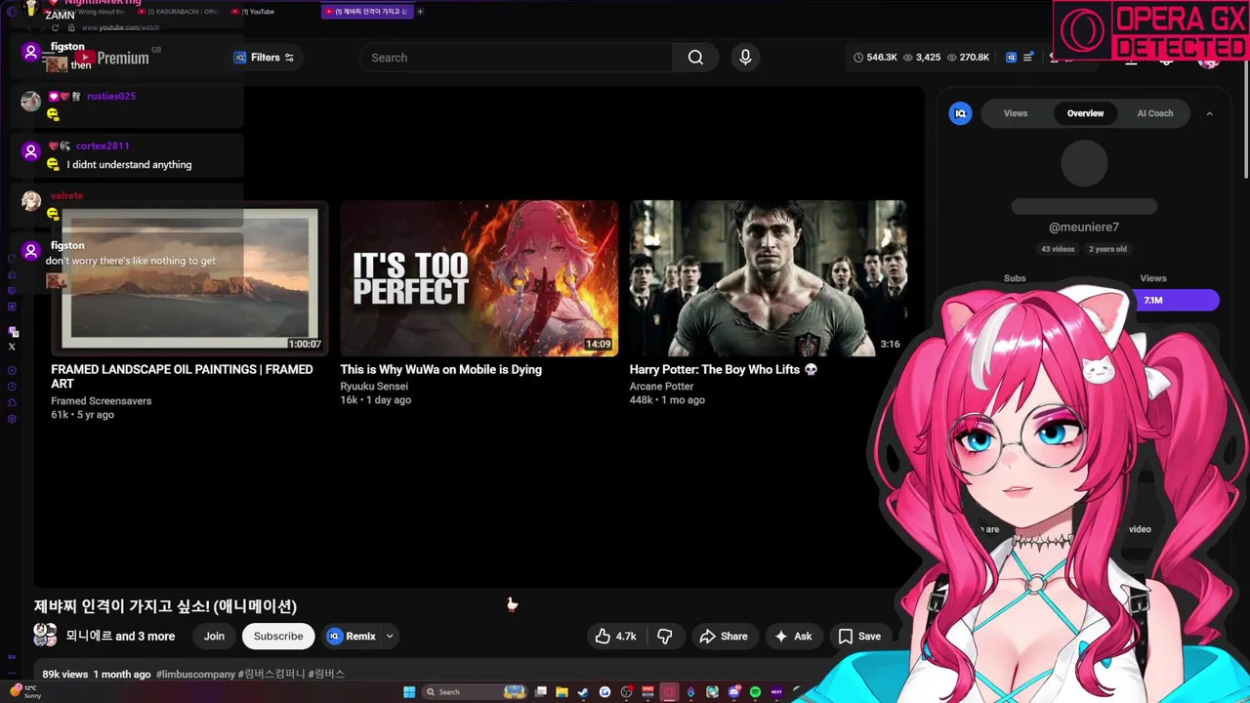The image size is (1250, 703).
Task: Click the X icon in Opera's sidebar
Action: [x=12, y=347]
